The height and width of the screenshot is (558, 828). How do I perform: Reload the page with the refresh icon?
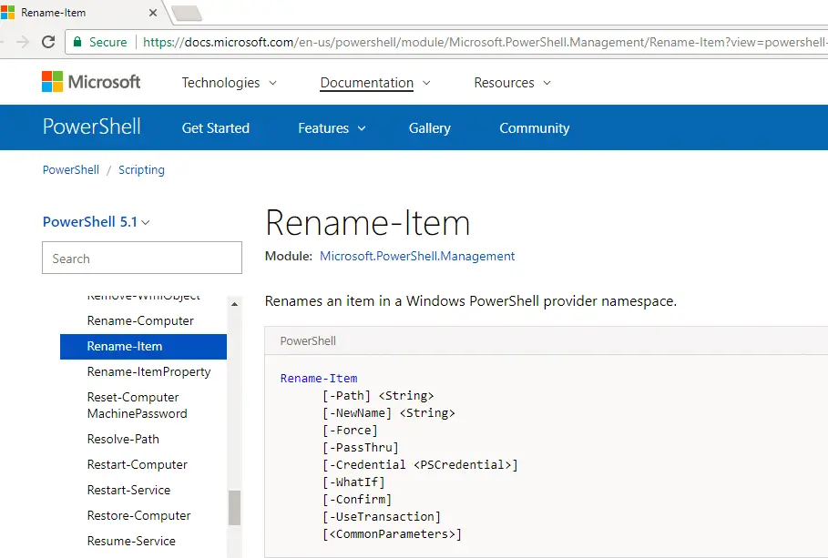pyautogui.click(x=48, y=42)
